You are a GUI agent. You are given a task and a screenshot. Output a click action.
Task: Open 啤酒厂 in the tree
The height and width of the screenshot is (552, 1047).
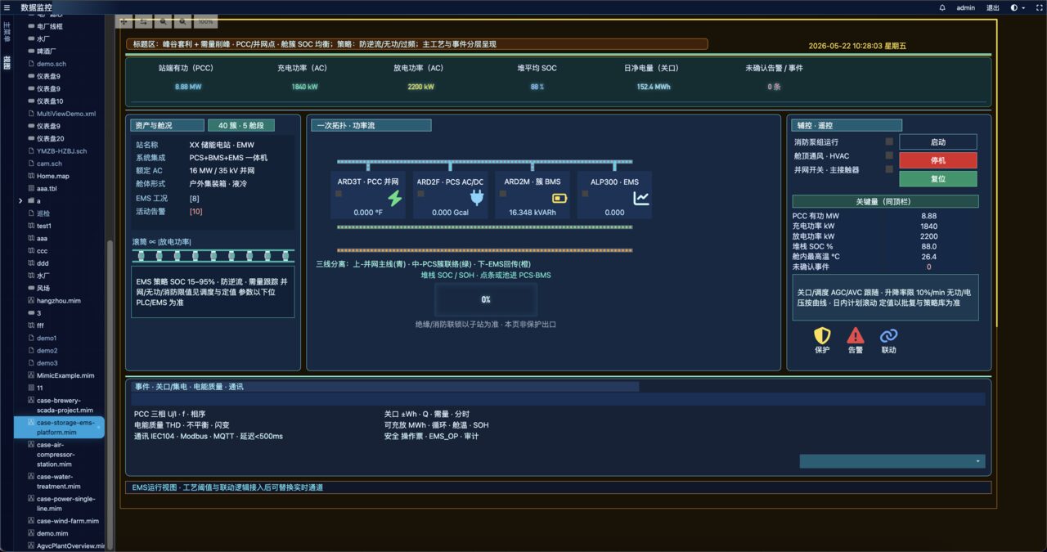point(46,51)
